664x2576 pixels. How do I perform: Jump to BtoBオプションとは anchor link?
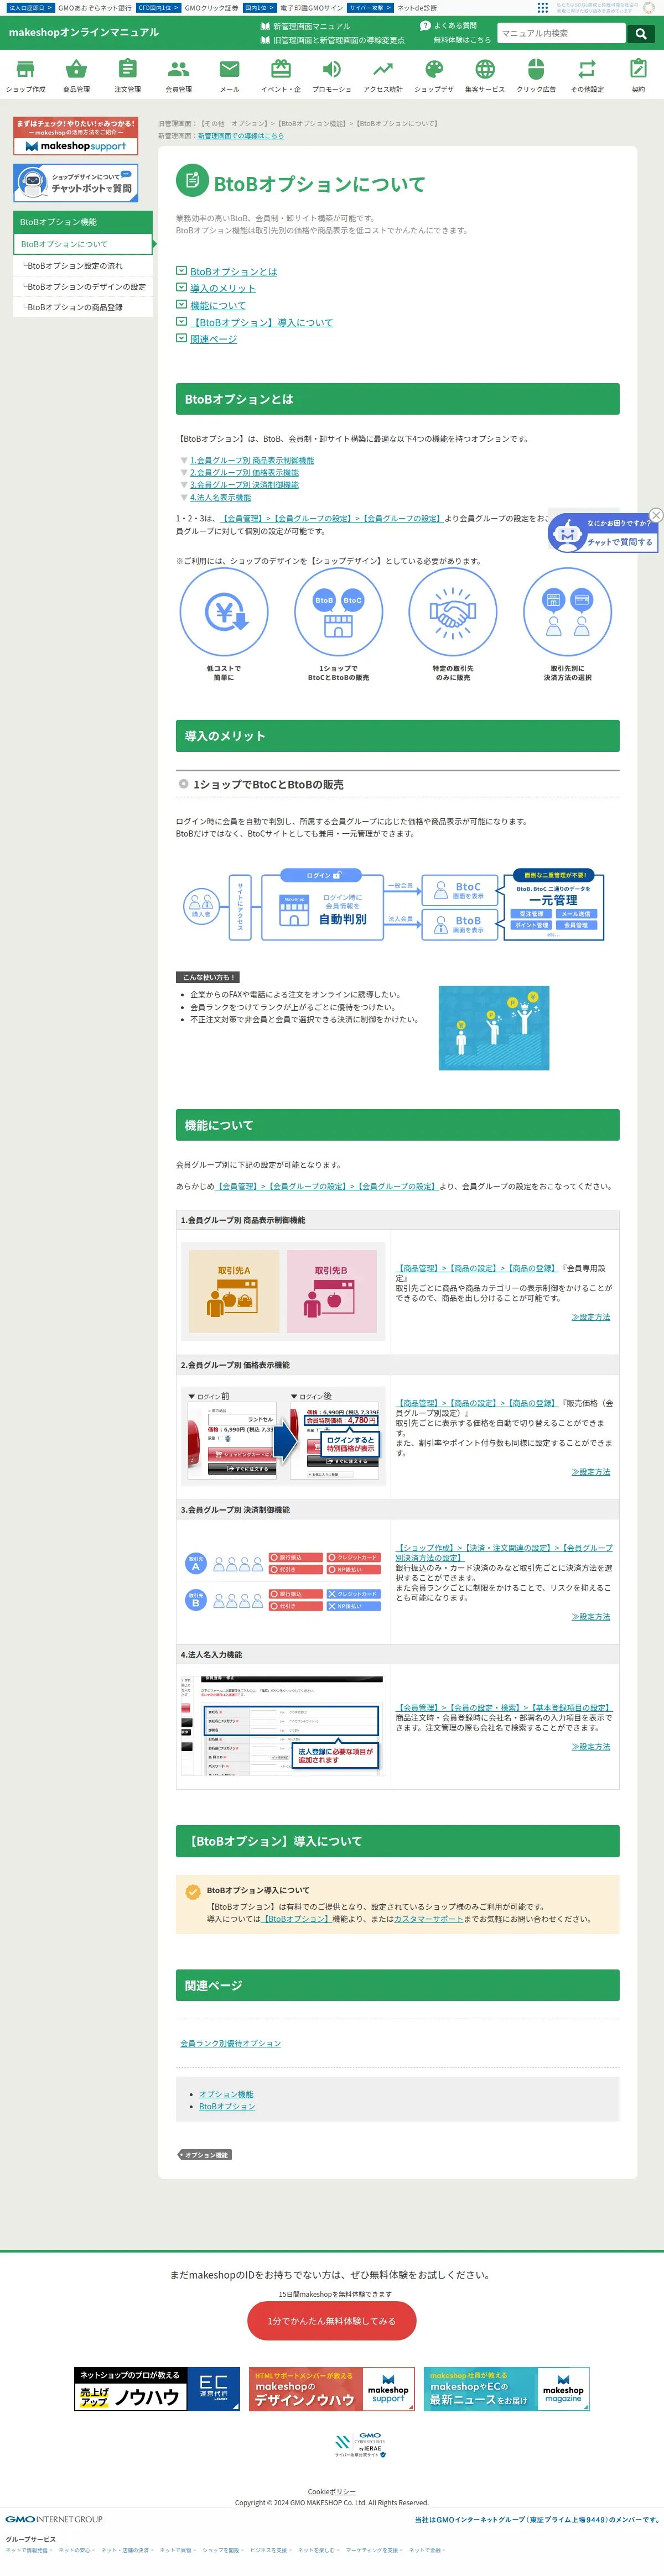(x=234, y=271)
